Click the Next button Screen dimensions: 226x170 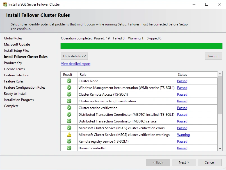(x=184, y=162)
